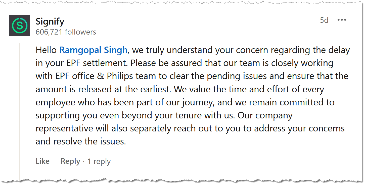
Task: Click the Signify green logo avatar
Action: click(x=20, y=26)
